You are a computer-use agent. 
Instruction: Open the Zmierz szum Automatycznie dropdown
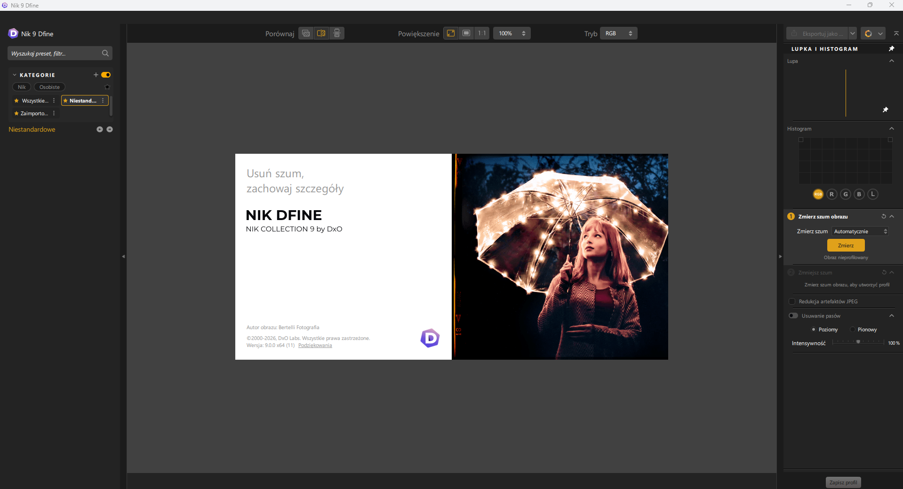860,231
